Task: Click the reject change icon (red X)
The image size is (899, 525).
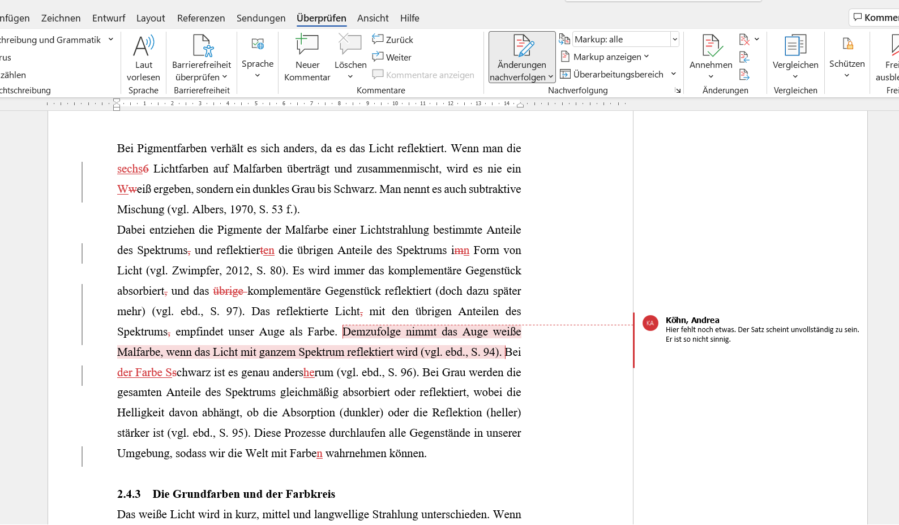Action: (744, 40)
